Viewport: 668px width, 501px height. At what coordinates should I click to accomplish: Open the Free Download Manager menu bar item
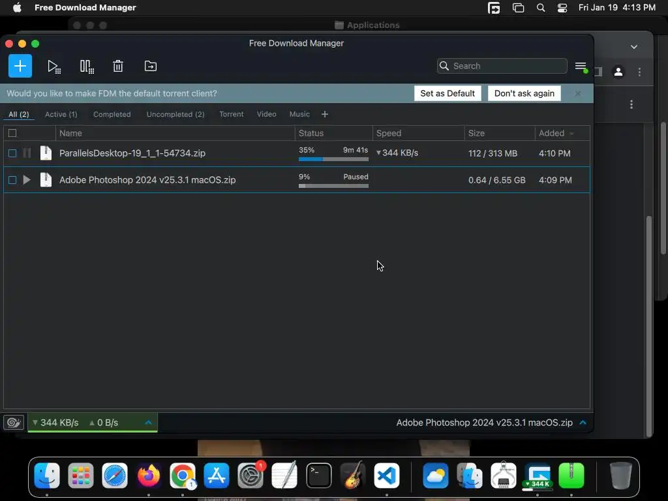click(85, 8)
